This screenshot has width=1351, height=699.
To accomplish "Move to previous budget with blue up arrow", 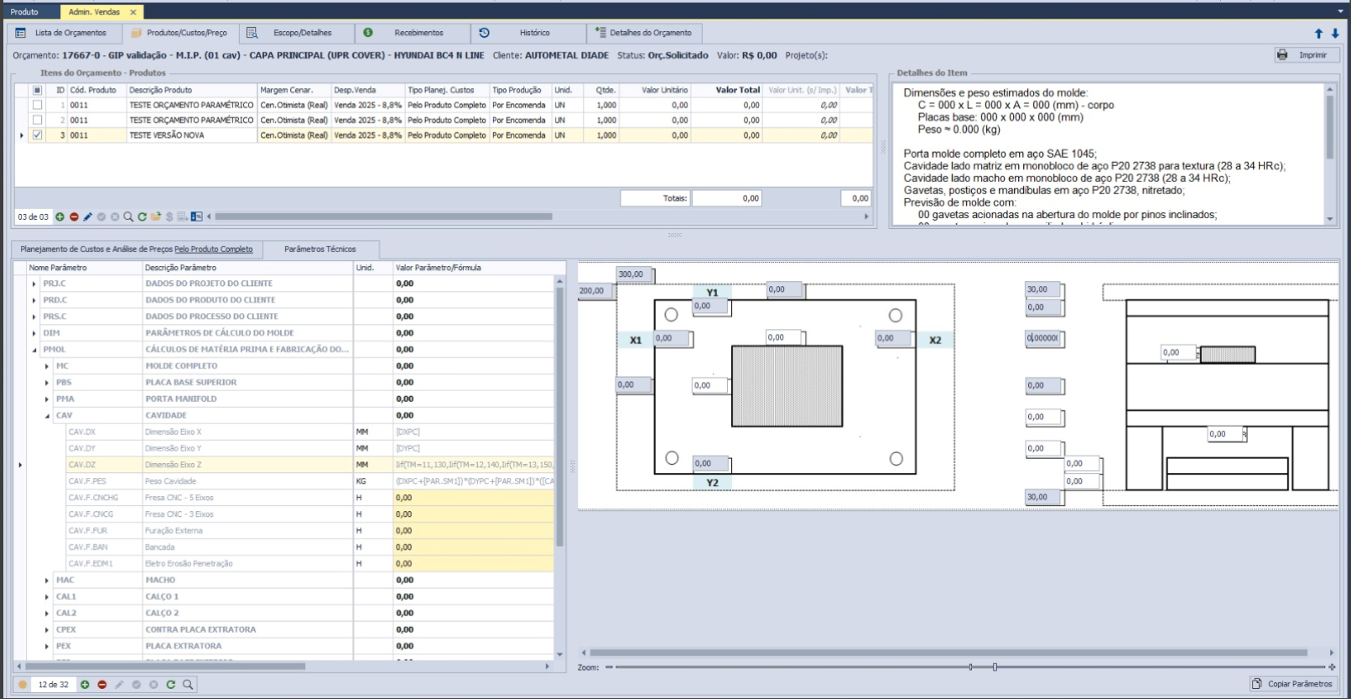I will pos(1318,34).
